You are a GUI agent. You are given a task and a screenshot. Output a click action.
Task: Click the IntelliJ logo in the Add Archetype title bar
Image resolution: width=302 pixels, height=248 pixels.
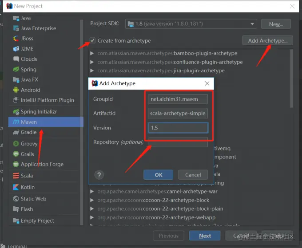pos(95,83)
